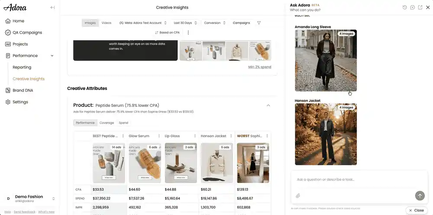This screenshot has width=433, height=215.
Task: Collapse the sidebar with the arrow icon
Action: 52,7
